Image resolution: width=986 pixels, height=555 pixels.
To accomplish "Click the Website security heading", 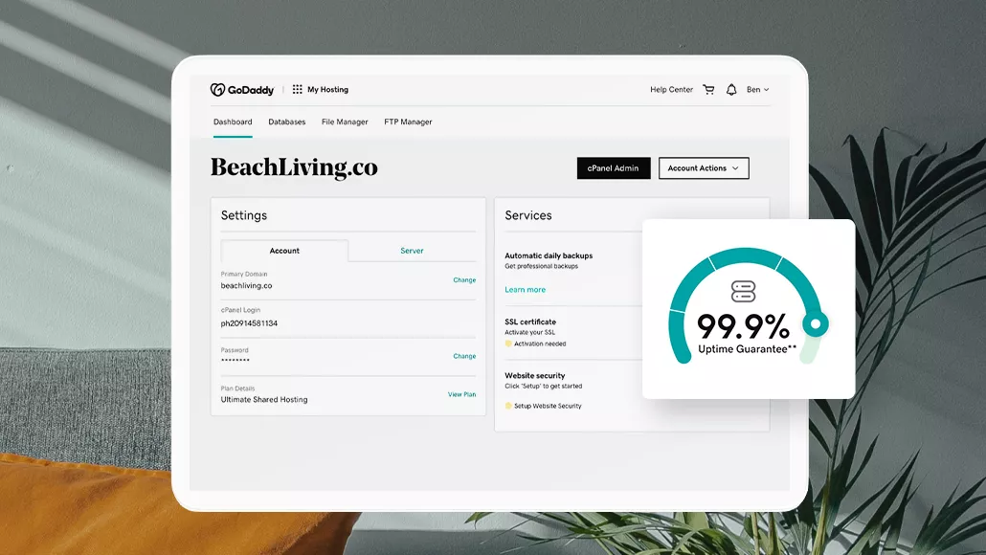I will [534, 376].
